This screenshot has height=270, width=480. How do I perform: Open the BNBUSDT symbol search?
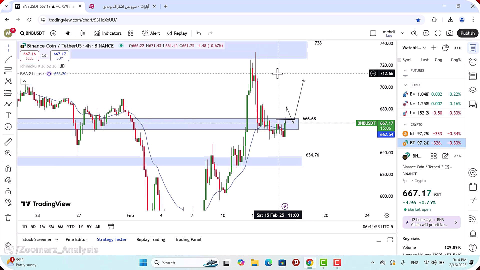32,33
